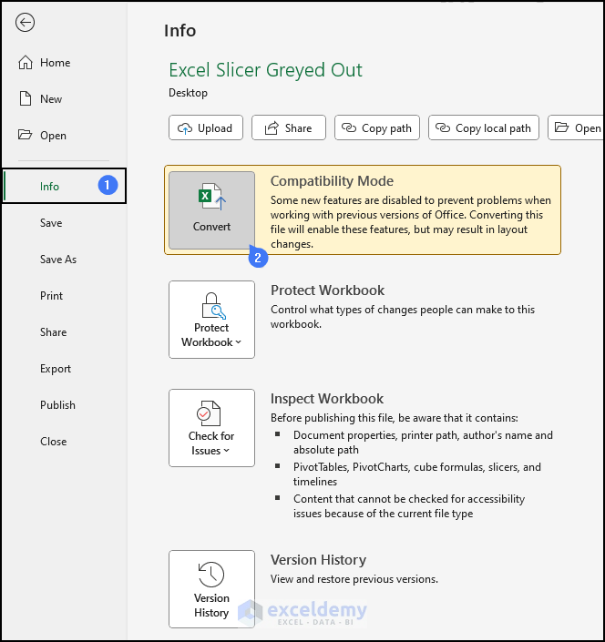Click the Version History clock icon

[211, 575]
